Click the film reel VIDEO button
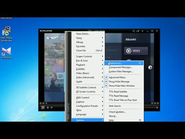Screen dimensions: 185x139 tap(136, 51)
